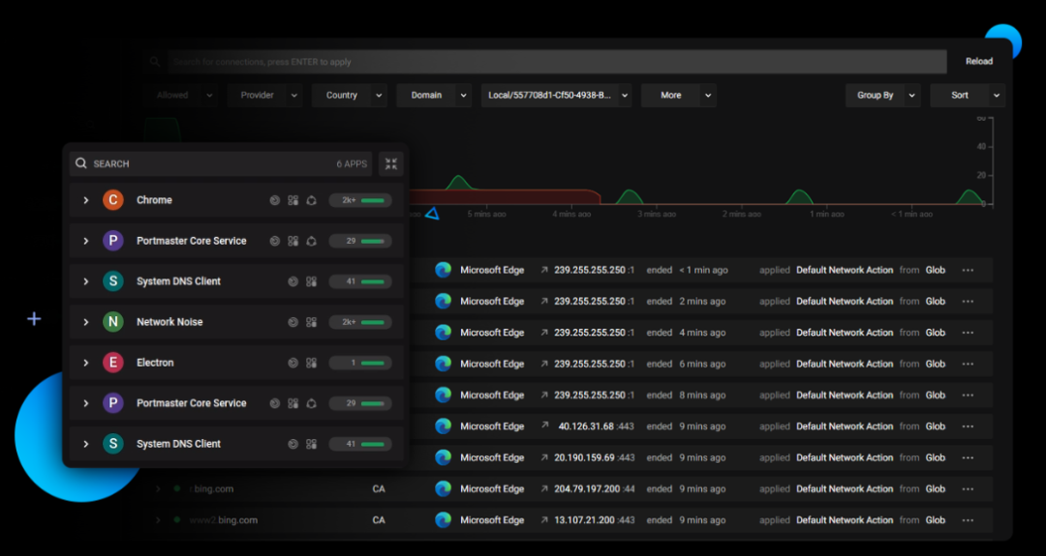The width and height of the screenshot is (1046, 556).
Task: Click the www2.bing.com domain text
Action: 224,520
